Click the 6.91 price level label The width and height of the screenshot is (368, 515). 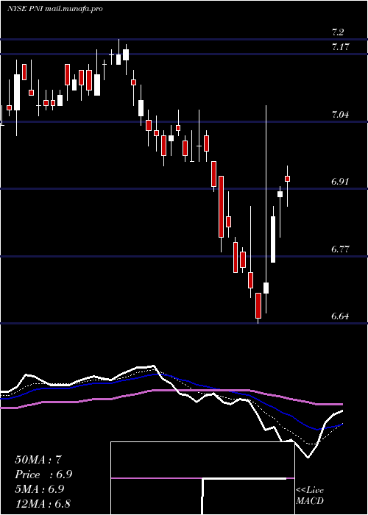click(340, 182)
